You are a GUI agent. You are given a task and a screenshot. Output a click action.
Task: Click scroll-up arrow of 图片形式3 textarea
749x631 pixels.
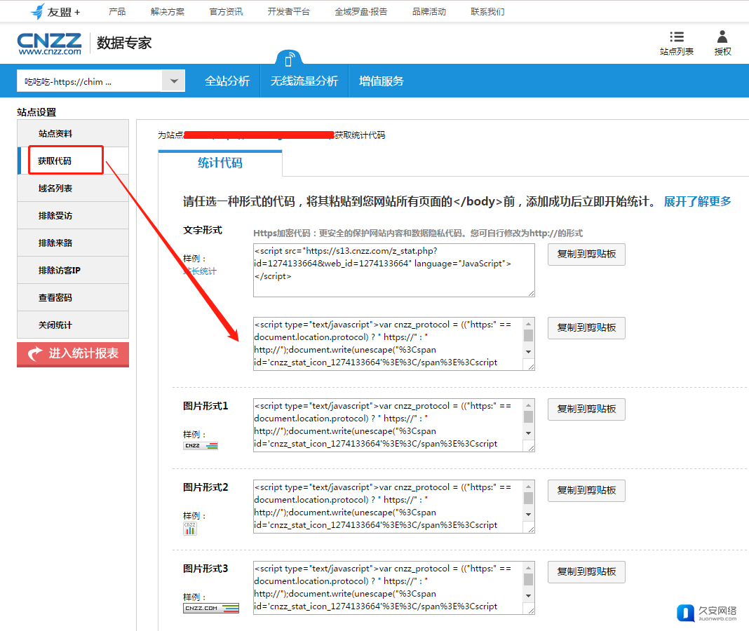click(x=528, y=567)
